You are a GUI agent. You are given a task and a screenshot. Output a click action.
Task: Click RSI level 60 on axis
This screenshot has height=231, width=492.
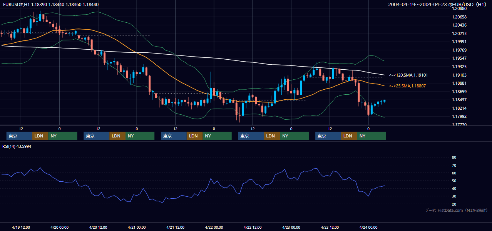(454, 173)
